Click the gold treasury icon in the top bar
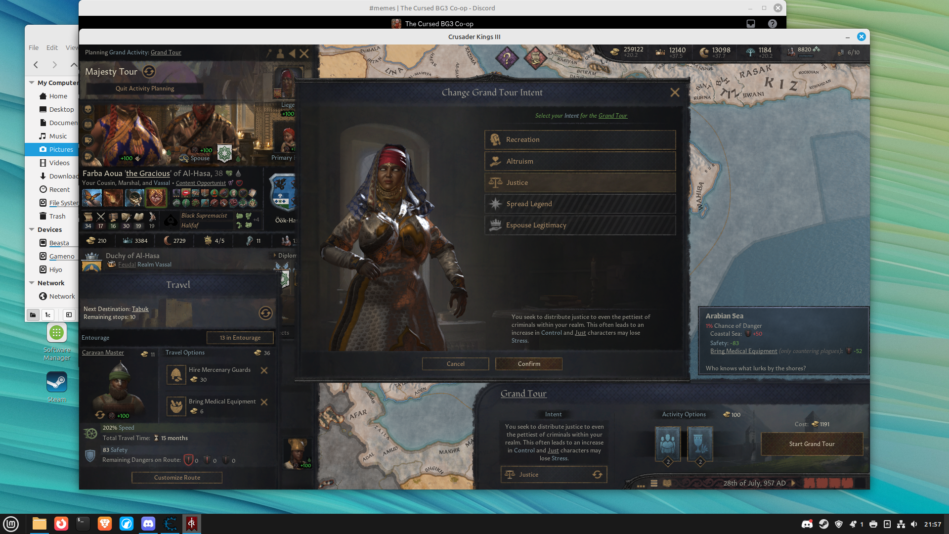The height and width of the screenshot is (534, 949). point(615,51)
